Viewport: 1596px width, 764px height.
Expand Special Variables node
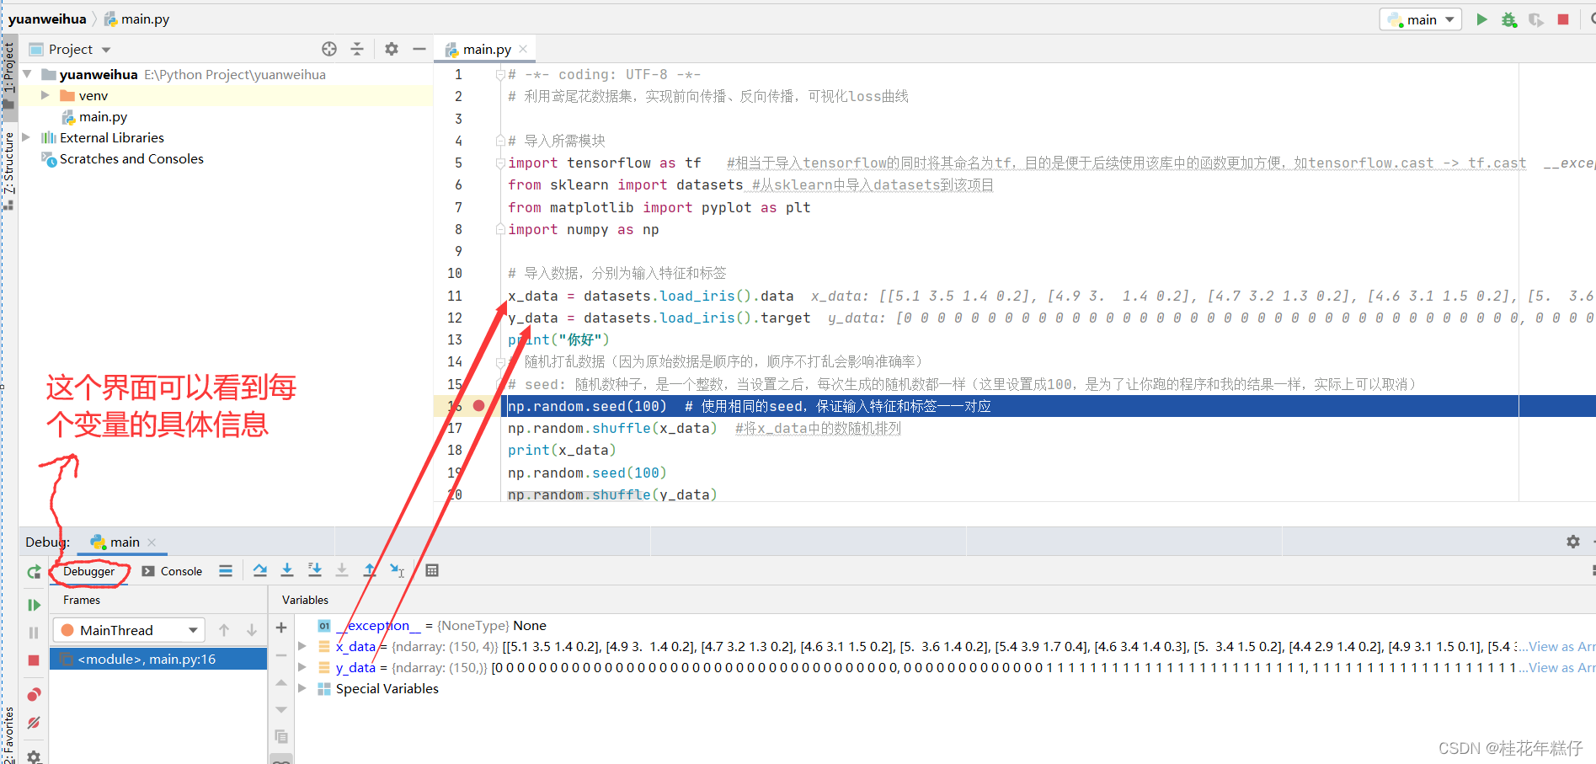(302, 688)
